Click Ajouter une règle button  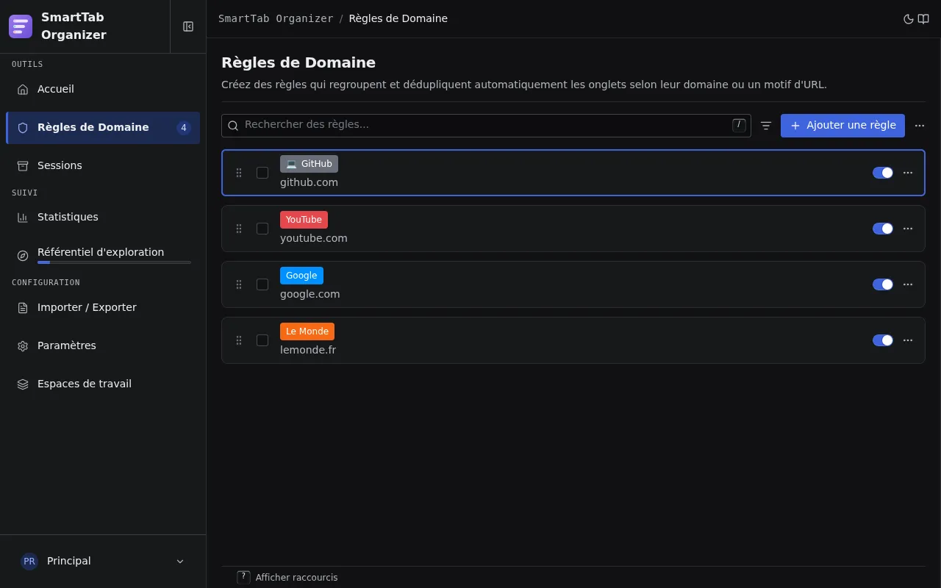(842, 126)
